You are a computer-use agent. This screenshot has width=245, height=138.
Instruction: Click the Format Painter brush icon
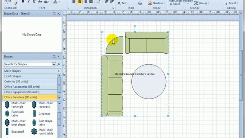pyautogui.click(x=15, y=3)
